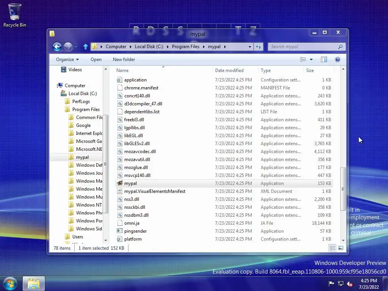The image size is (388, 291).
Task: Go back with the Back arrow button
Action: pyautogui.click(x=57, y=47)
